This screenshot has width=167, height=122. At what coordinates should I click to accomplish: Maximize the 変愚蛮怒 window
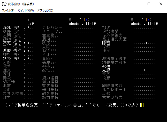click(149, 4)
